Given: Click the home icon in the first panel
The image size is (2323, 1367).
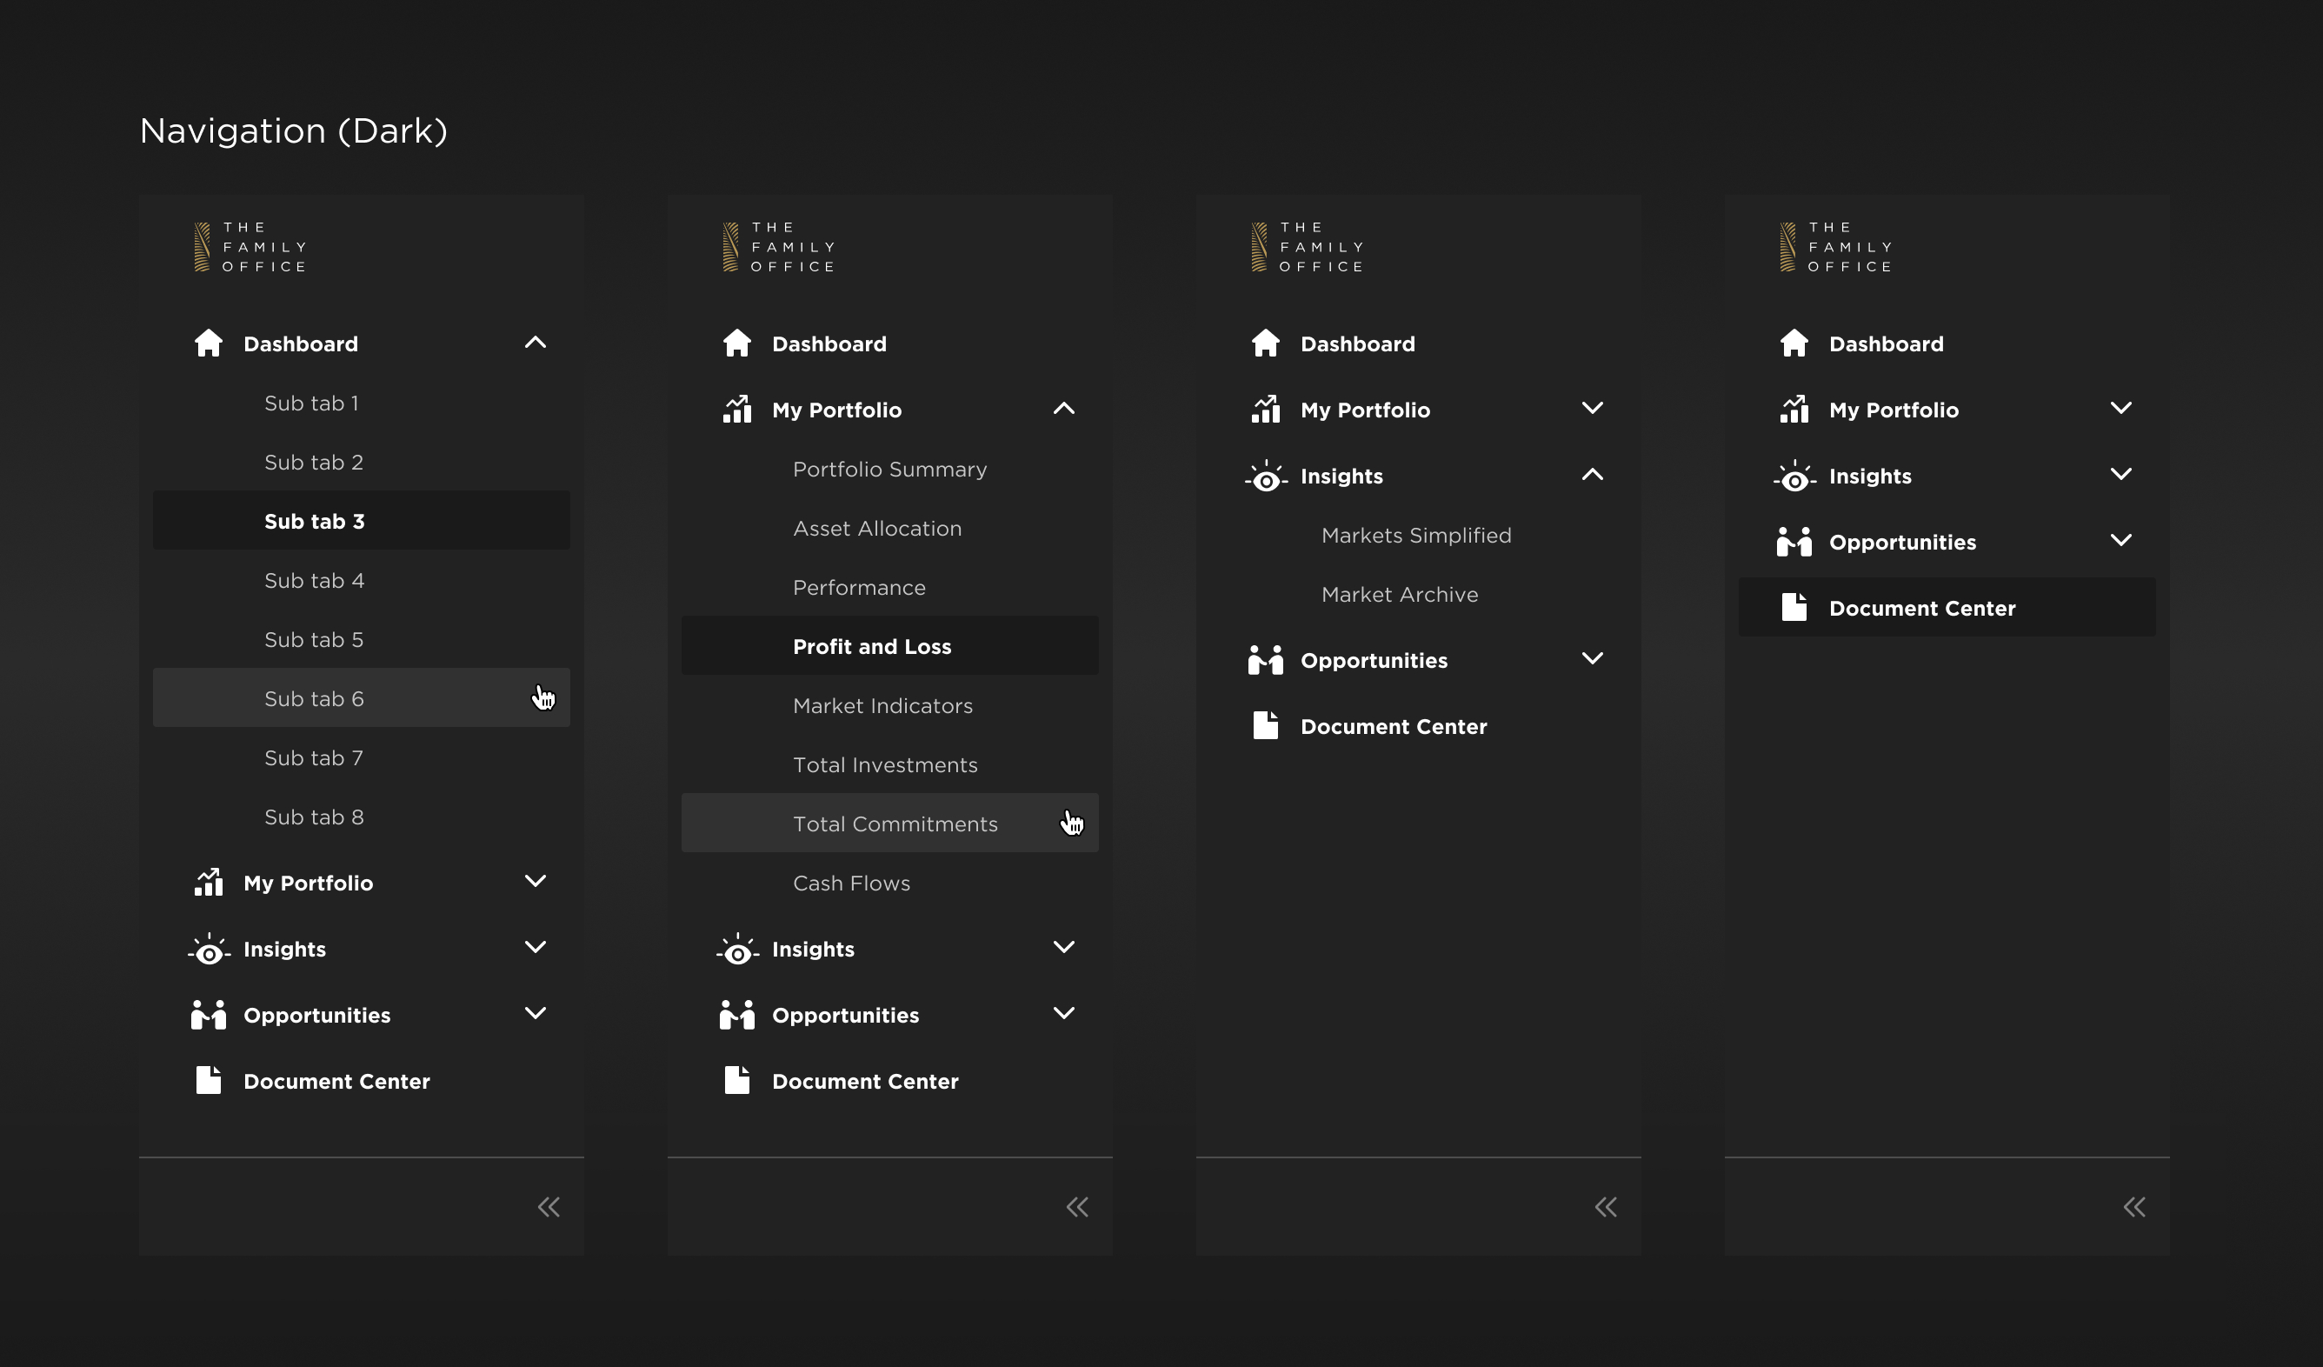Looking at the screenshot, I should [209, 343].
